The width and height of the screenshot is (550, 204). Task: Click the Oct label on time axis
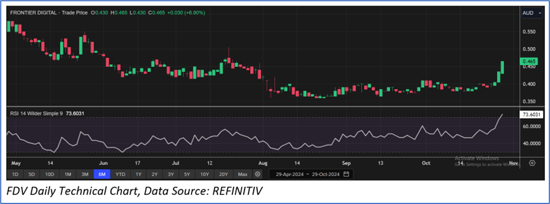426,164
